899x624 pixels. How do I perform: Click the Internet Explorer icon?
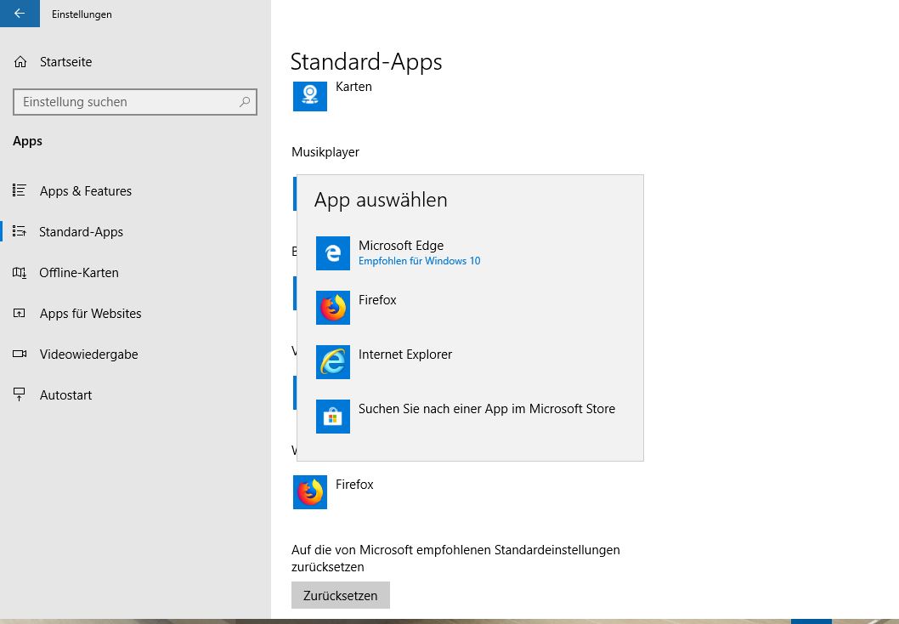coord(332,362)
